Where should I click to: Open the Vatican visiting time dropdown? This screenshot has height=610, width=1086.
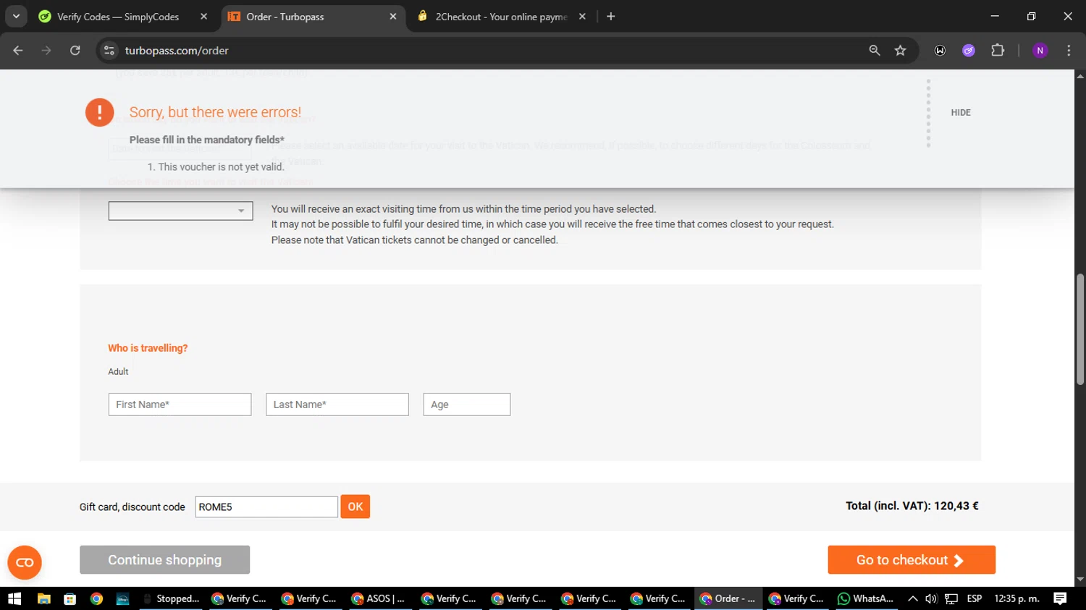pos(180,211)
